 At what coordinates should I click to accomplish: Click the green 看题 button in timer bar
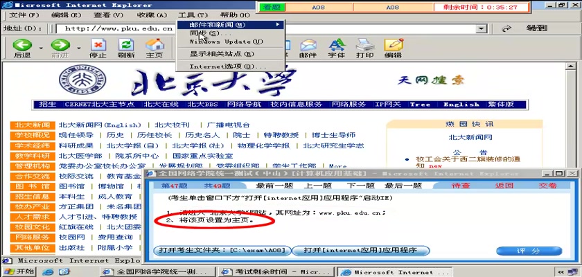tap(272, 8)
